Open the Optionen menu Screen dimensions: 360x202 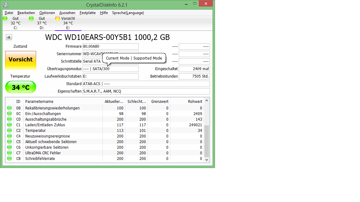[x=47, y=13]
